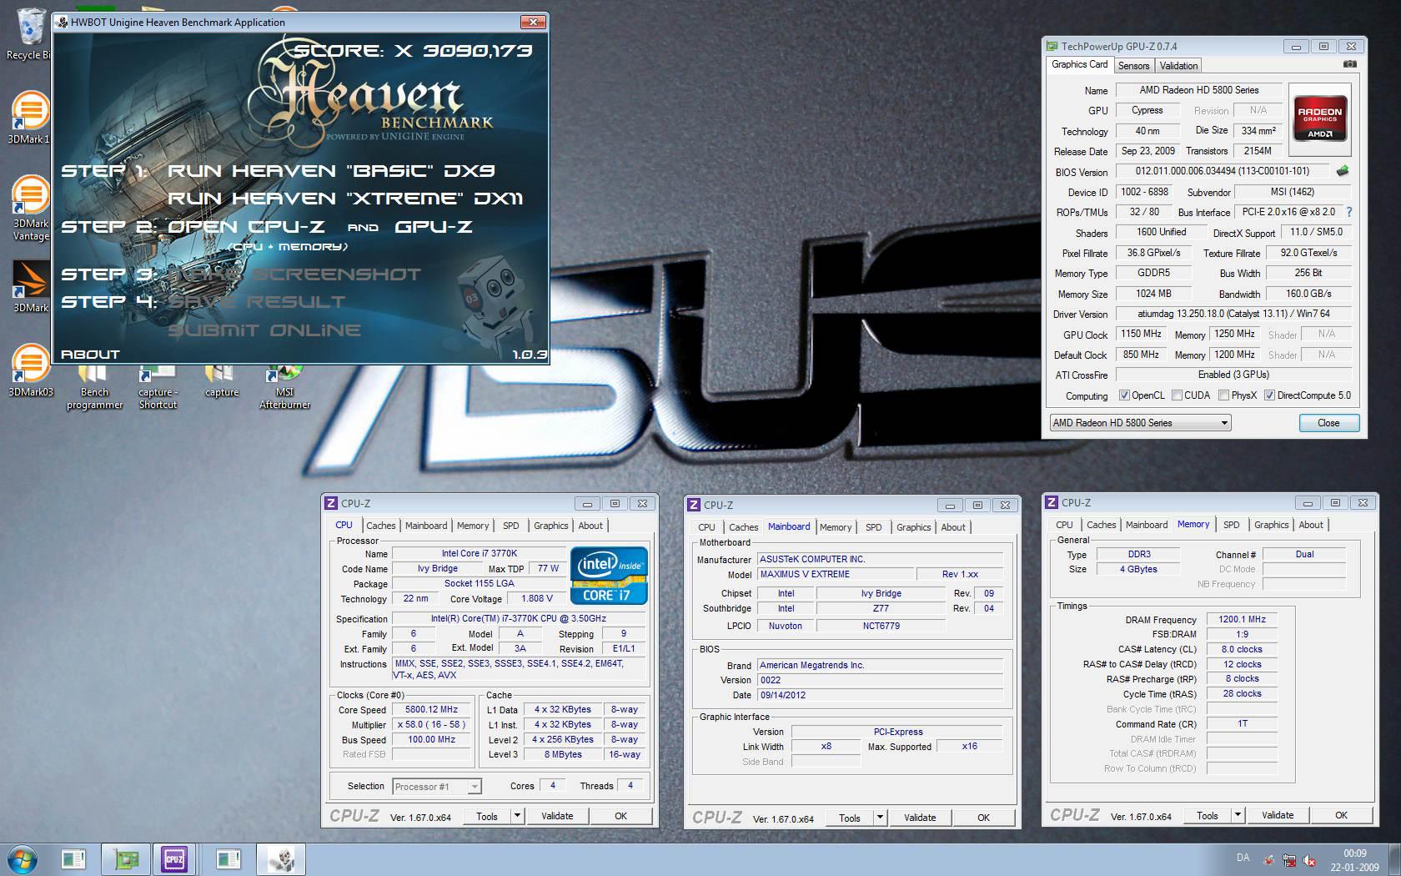Image resolution: width=1401 pixels, height=876 pixels.
Task: Click the Driver Version field in GPU-Z
Action: (x=1233, y=314)
